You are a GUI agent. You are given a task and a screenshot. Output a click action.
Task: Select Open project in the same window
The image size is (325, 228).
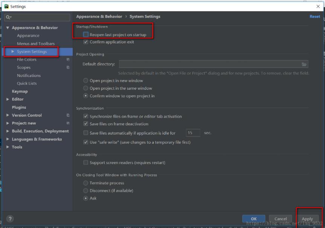[85, 88]
